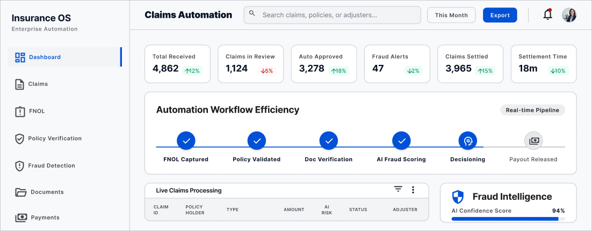Open filter icon in Live Claims Processing
The width and height of the screenshot is (592, 231).
tap(398, 189)
